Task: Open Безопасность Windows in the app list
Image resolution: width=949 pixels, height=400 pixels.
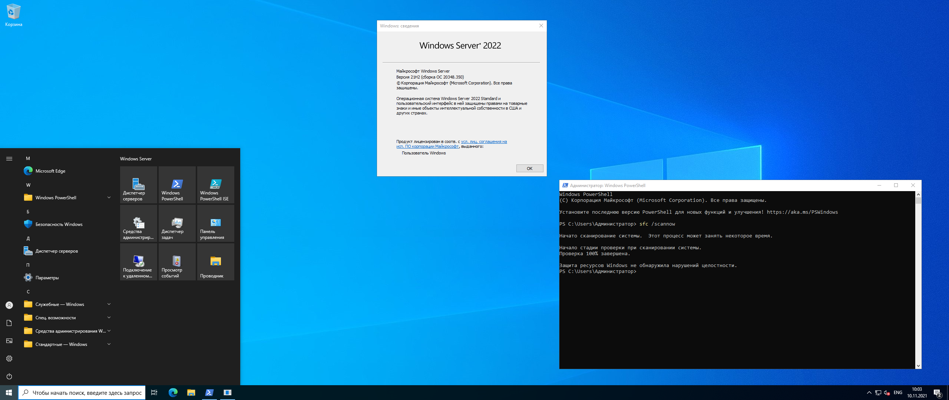Action: [x=67, y=224]
